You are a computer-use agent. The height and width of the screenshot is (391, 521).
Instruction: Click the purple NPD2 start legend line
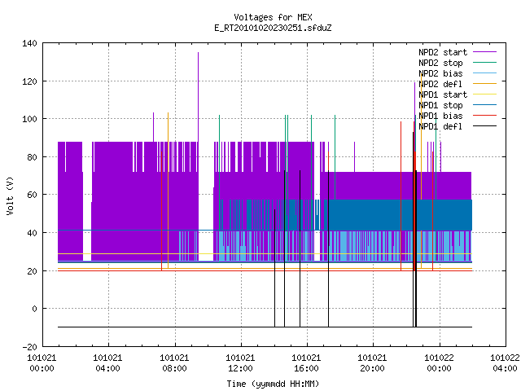pyautogui.click(x=484, y=52)
